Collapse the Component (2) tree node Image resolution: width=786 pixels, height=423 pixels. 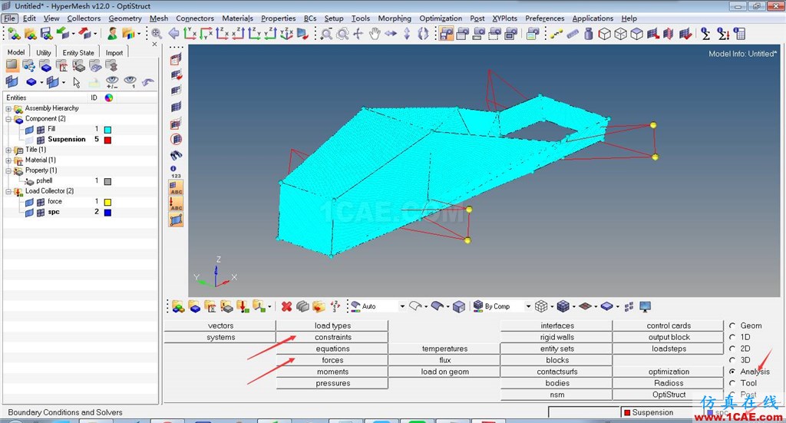pos(8,119)
